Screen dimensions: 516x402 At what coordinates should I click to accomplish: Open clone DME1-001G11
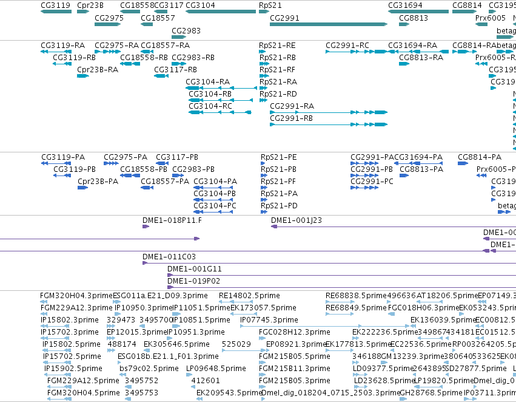point(195,269)
